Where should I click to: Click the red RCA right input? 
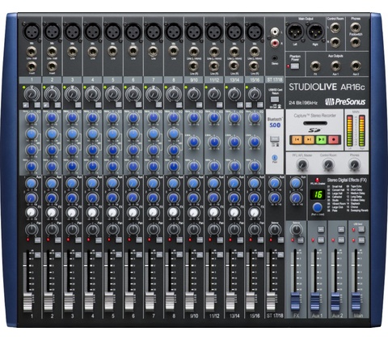coord(275,42)
